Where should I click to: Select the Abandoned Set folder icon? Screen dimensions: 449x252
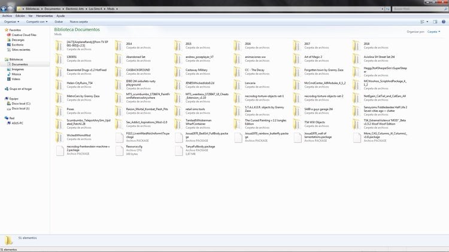click(x=119, y=59)
